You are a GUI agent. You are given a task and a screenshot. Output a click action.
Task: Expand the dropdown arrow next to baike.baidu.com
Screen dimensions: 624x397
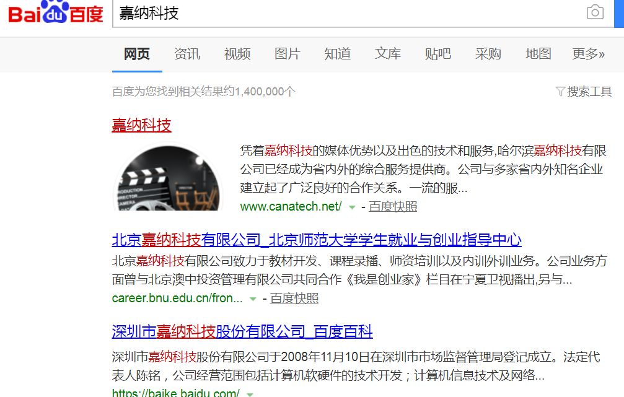[250, 395]
